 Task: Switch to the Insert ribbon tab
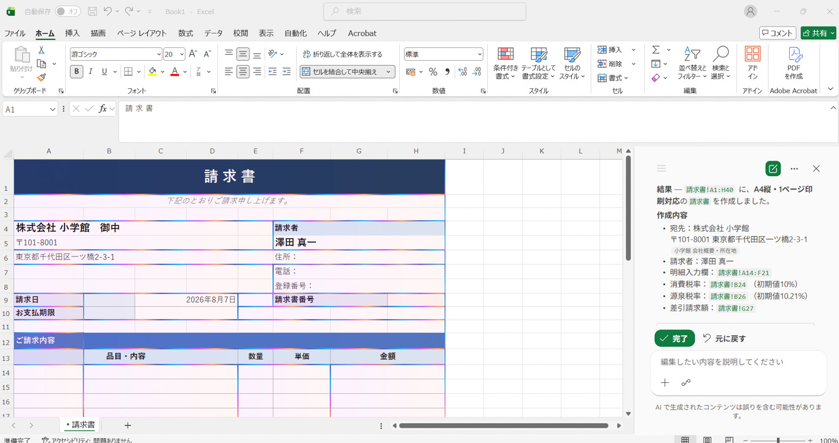[72, 33]
